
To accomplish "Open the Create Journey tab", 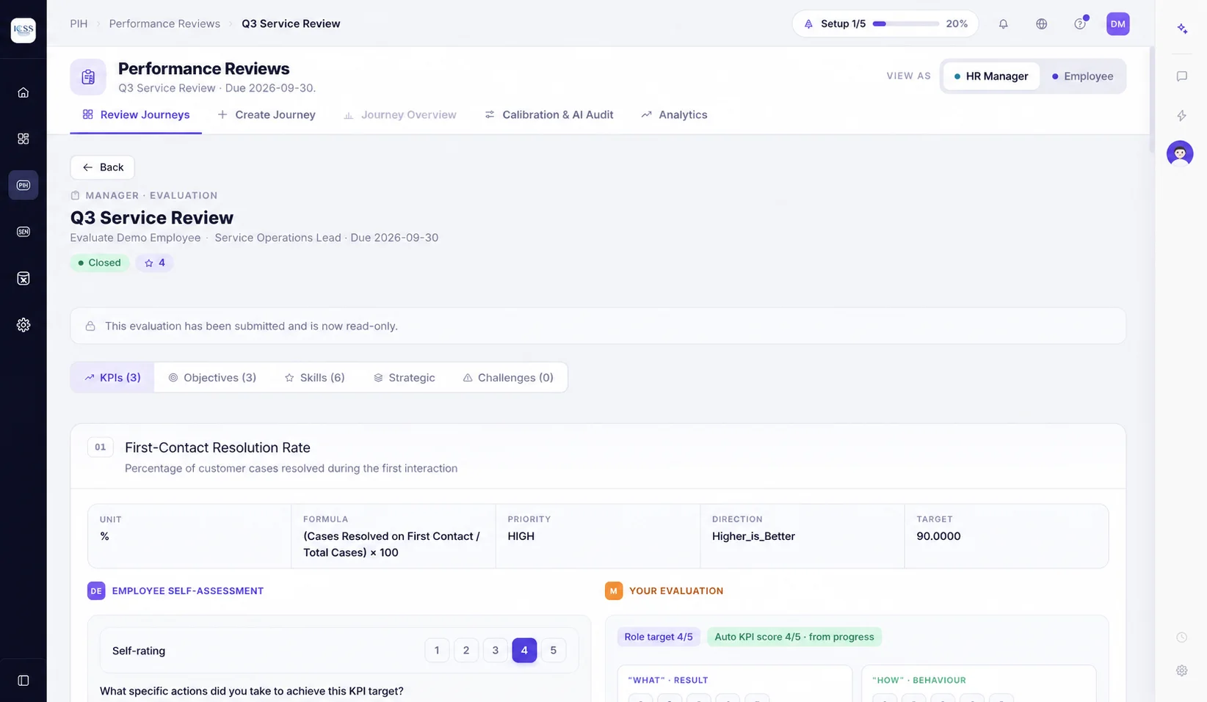I will pos(267,114).
